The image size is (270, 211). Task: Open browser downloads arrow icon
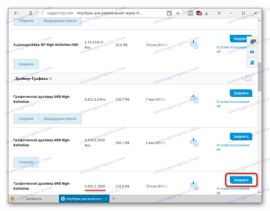[x=207, y=13]
